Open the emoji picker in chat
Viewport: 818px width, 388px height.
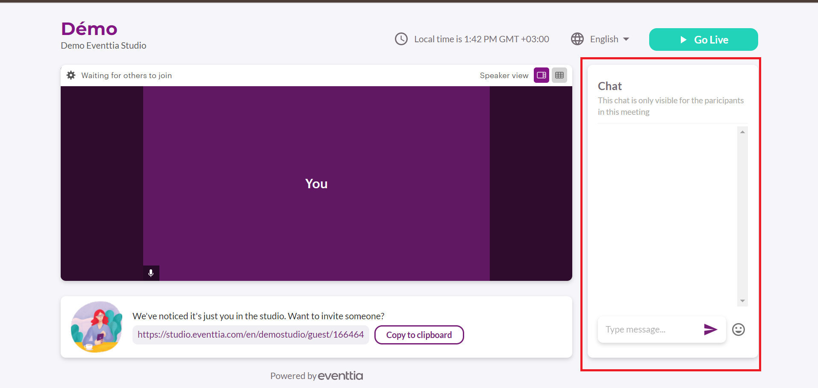click(738, 329)
